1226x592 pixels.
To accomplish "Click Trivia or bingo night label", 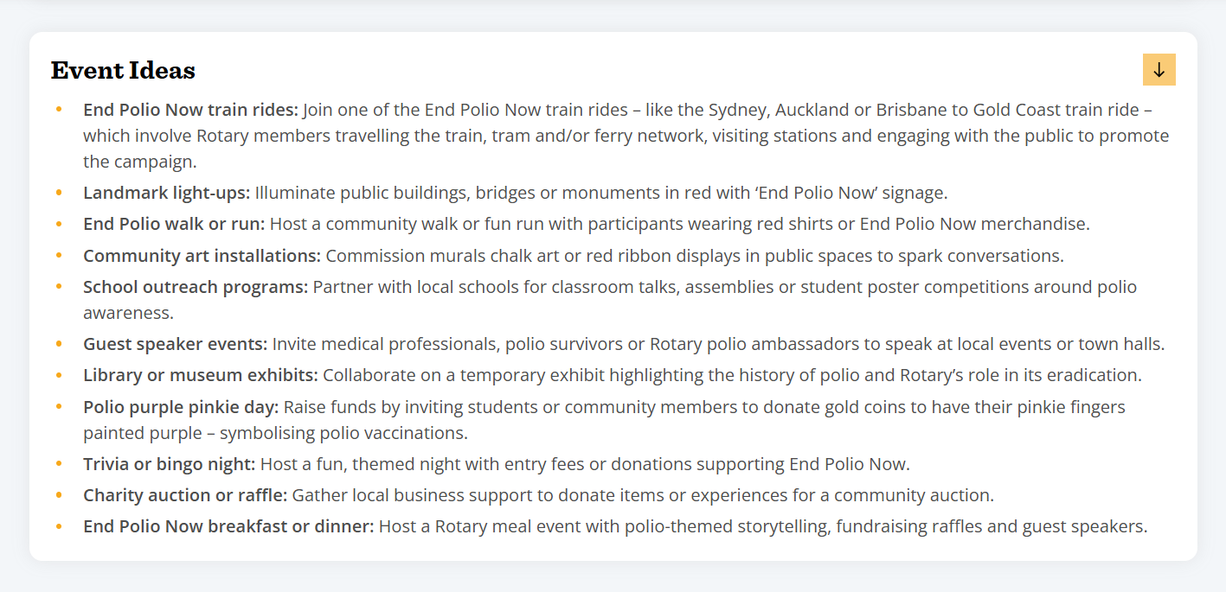I will 170,464.
